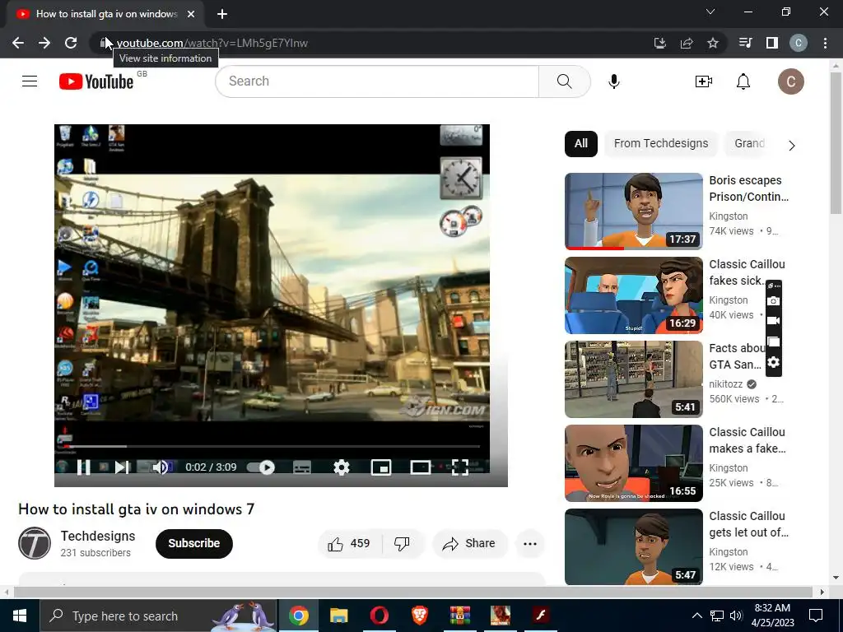Switch to miniplayer mode

(381, 467)
